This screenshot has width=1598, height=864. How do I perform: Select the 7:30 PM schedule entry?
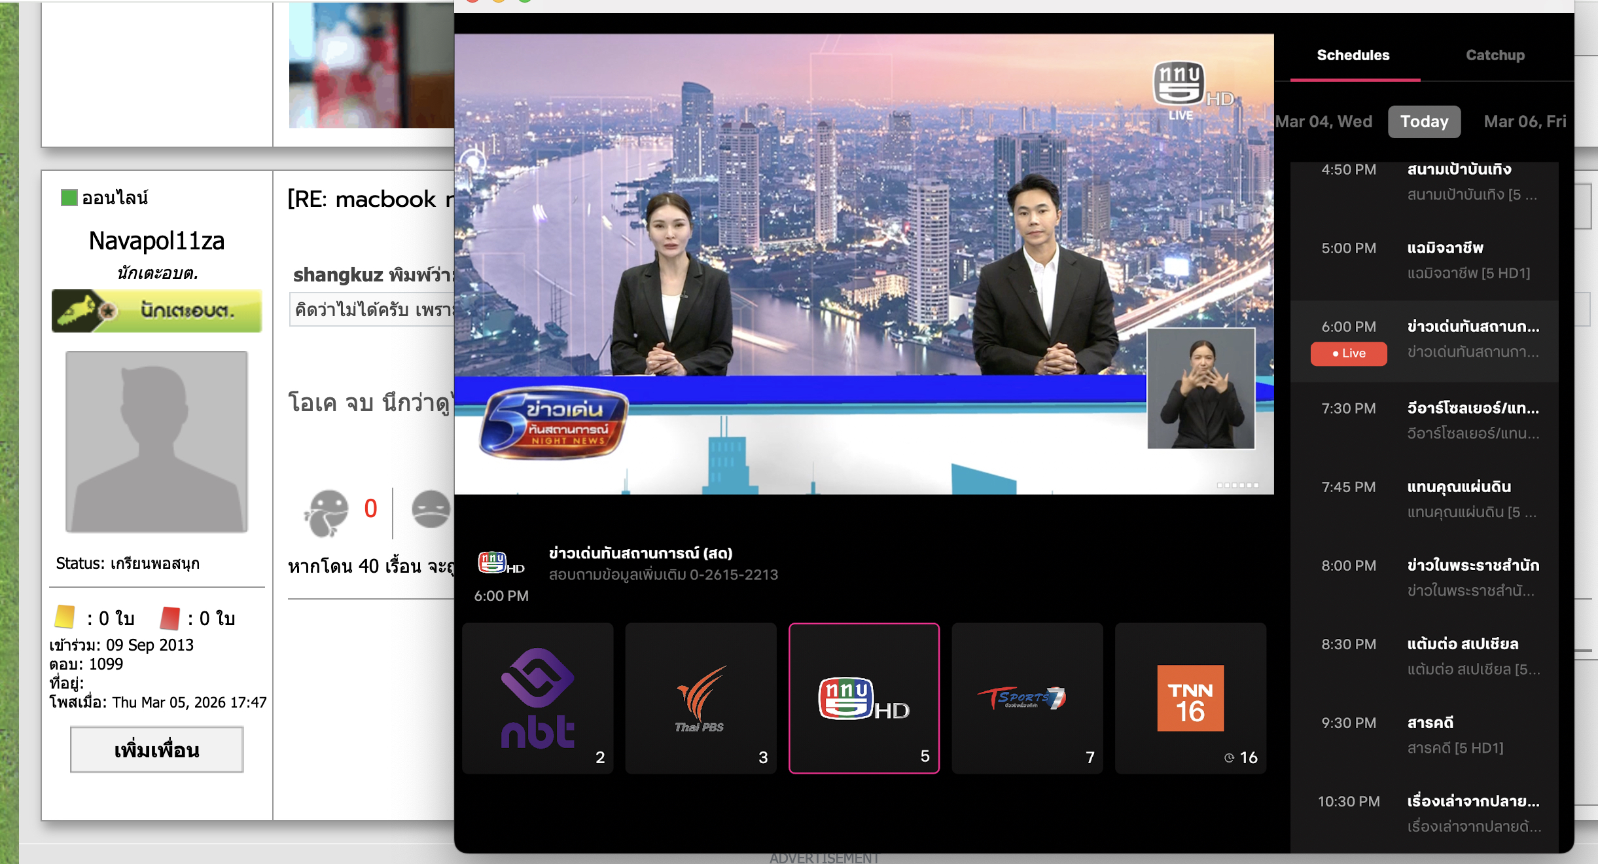coord(1427,420)
